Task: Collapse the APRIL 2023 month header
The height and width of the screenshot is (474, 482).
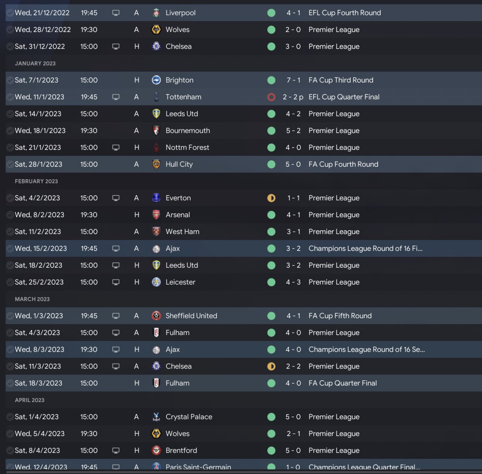Action: [x=29, y=400]
